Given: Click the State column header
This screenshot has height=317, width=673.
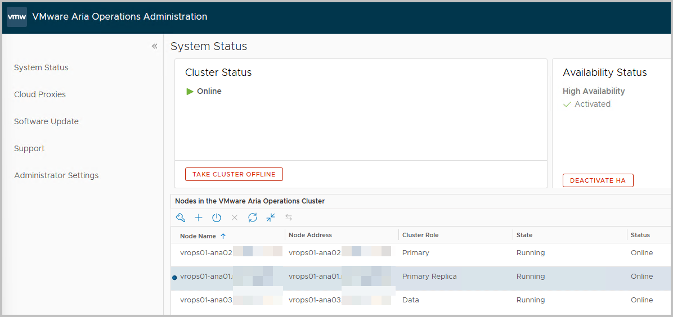Looking at the screenshot, I should [x=524, y=235].
